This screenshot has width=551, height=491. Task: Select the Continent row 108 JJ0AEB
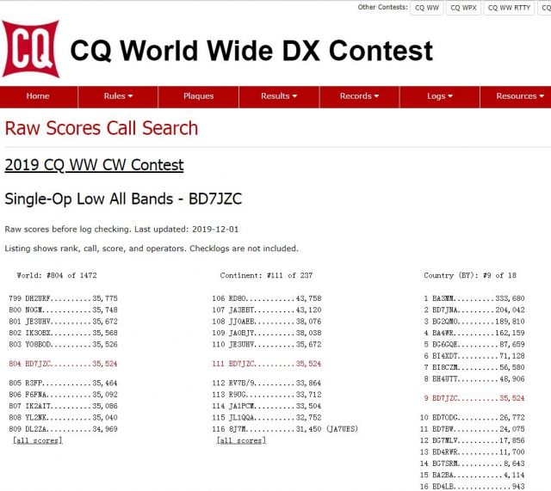[x=267, y=322]
